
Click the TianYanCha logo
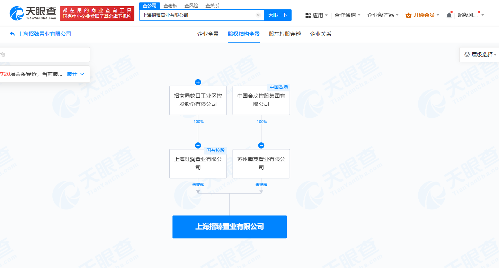coord(33,14)
